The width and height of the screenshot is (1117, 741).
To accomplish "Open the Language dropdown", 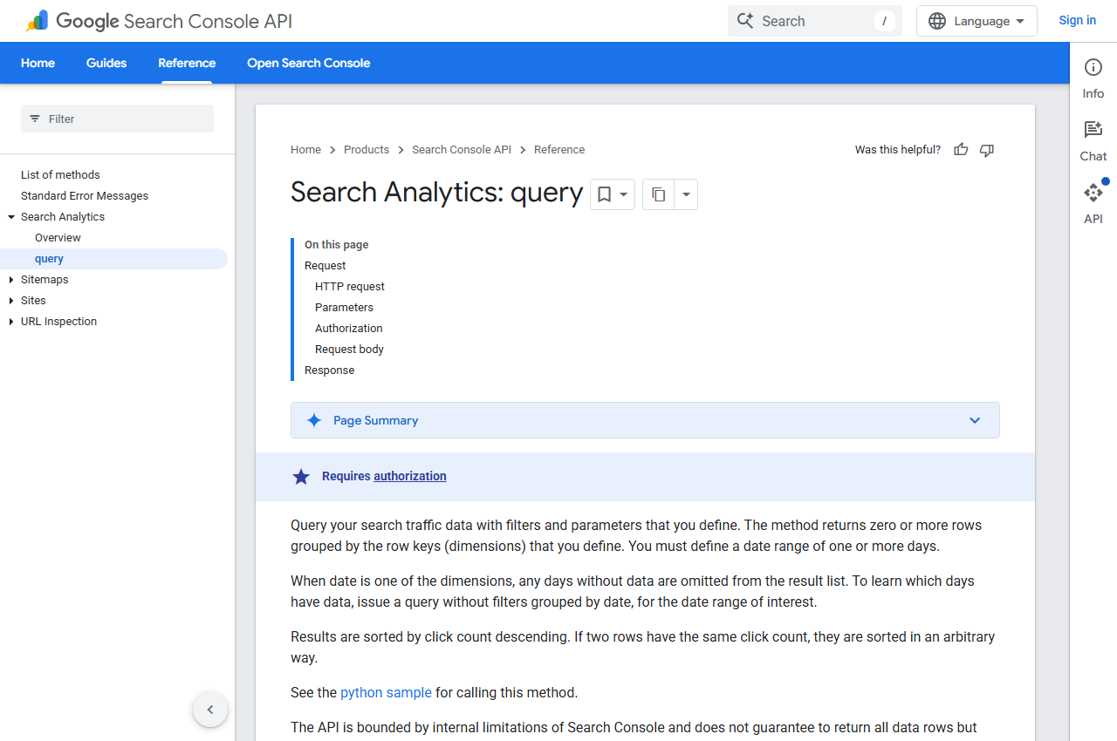I will pyautogui.click(x=977, y=21).
